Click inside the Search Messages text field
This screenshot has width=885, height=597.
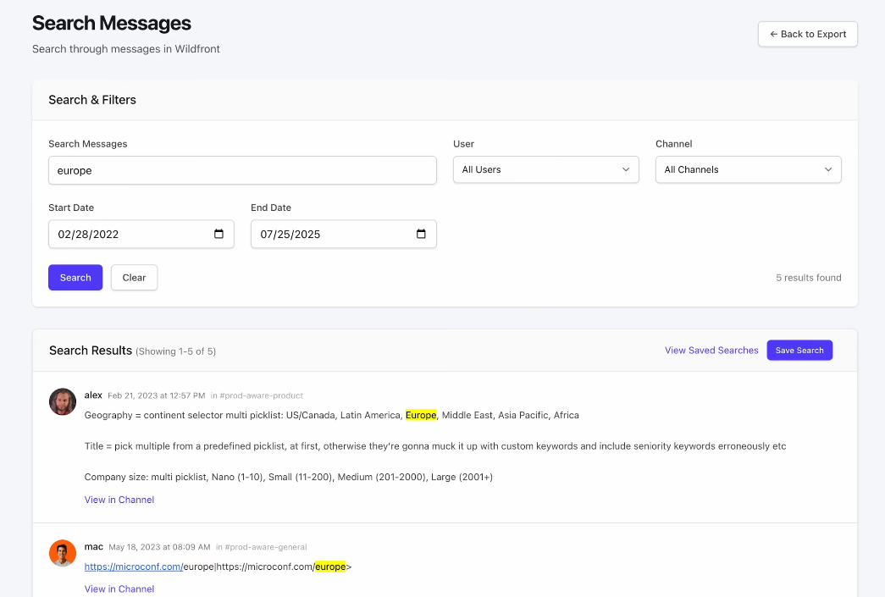pos(242,170)
